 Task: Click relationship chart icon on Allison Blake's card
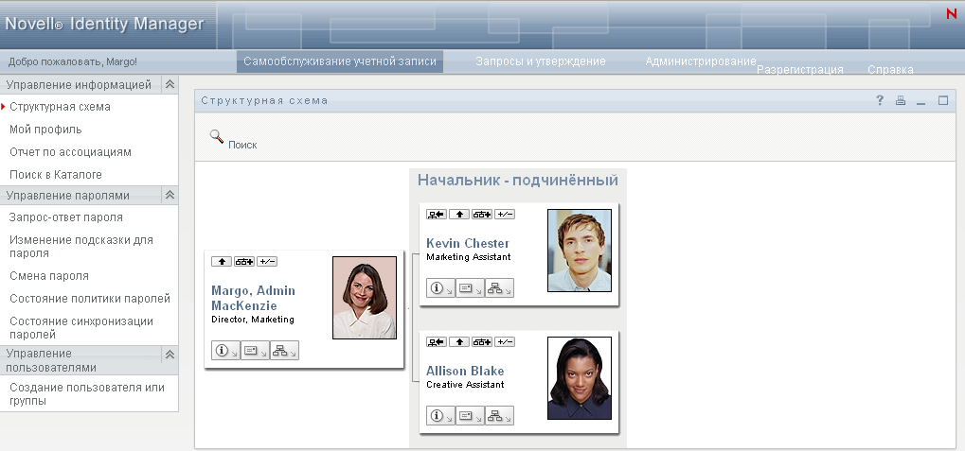pyautogui.click(x=482, y=342)
